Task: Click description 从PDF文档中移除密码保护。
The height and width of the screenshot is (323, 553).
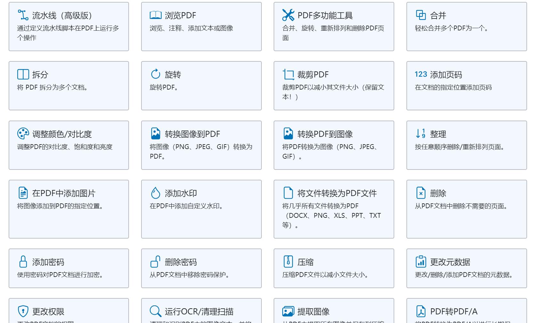Action: (x=190, y=275)
